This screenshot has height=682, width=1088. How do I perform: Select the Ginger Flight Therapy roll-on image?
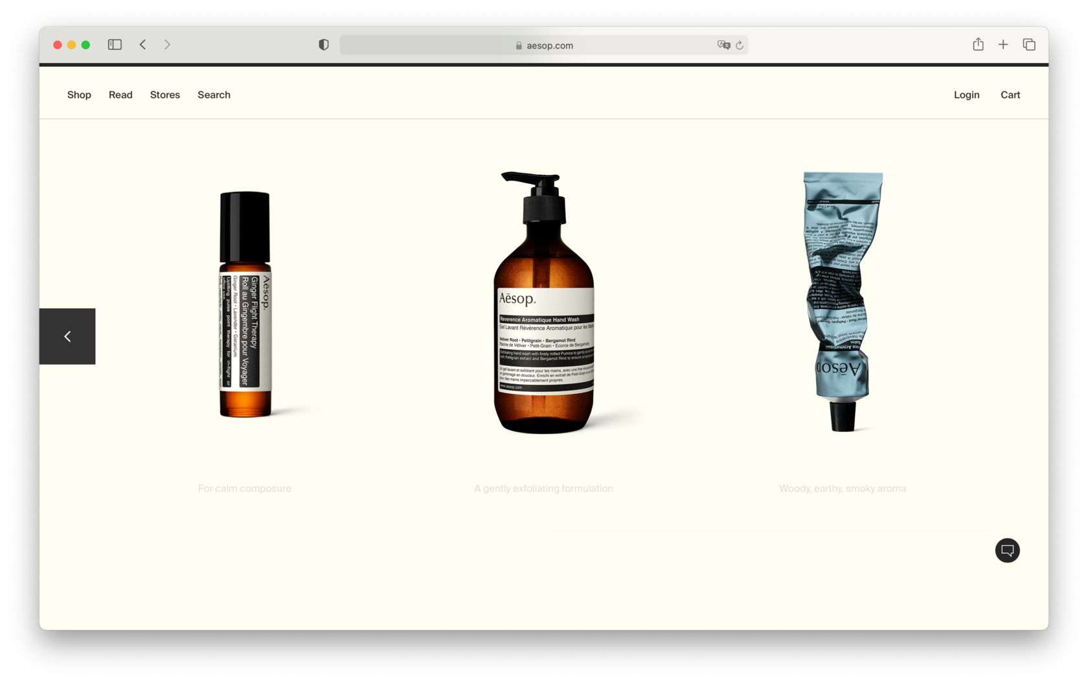click(245, 304)
